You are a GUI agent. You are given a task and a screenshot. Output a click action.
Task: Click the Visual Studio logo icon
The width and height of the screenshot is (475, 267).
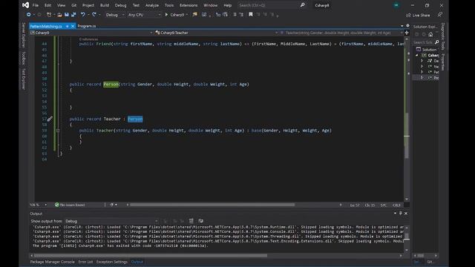click(26, 5)
